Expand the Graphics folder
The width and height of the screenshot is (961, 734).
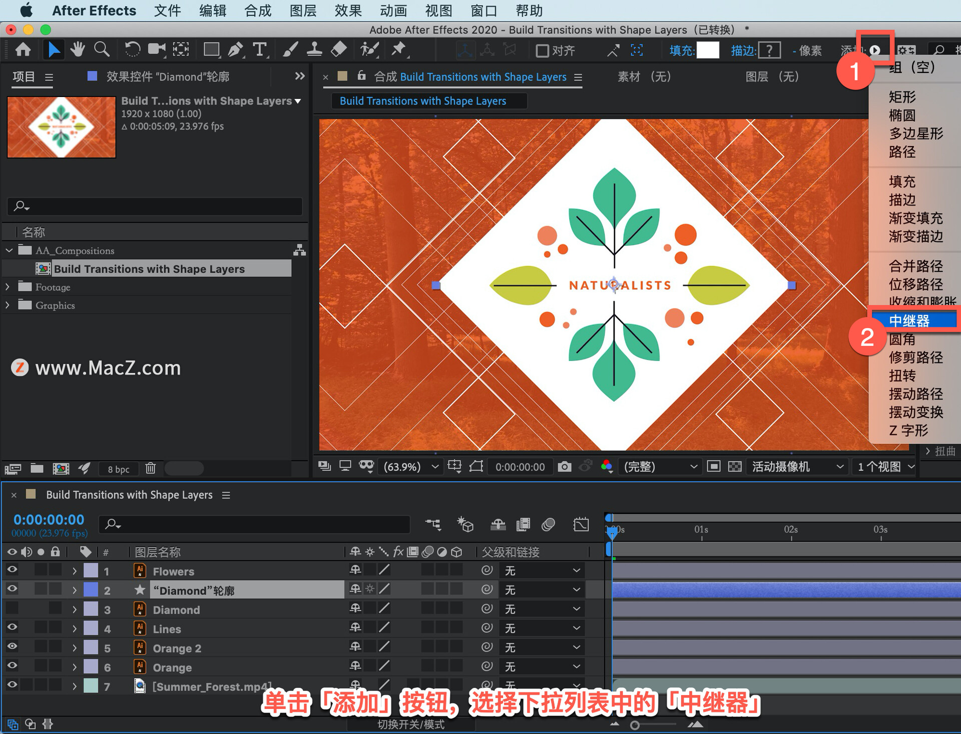tap(8, 304)
